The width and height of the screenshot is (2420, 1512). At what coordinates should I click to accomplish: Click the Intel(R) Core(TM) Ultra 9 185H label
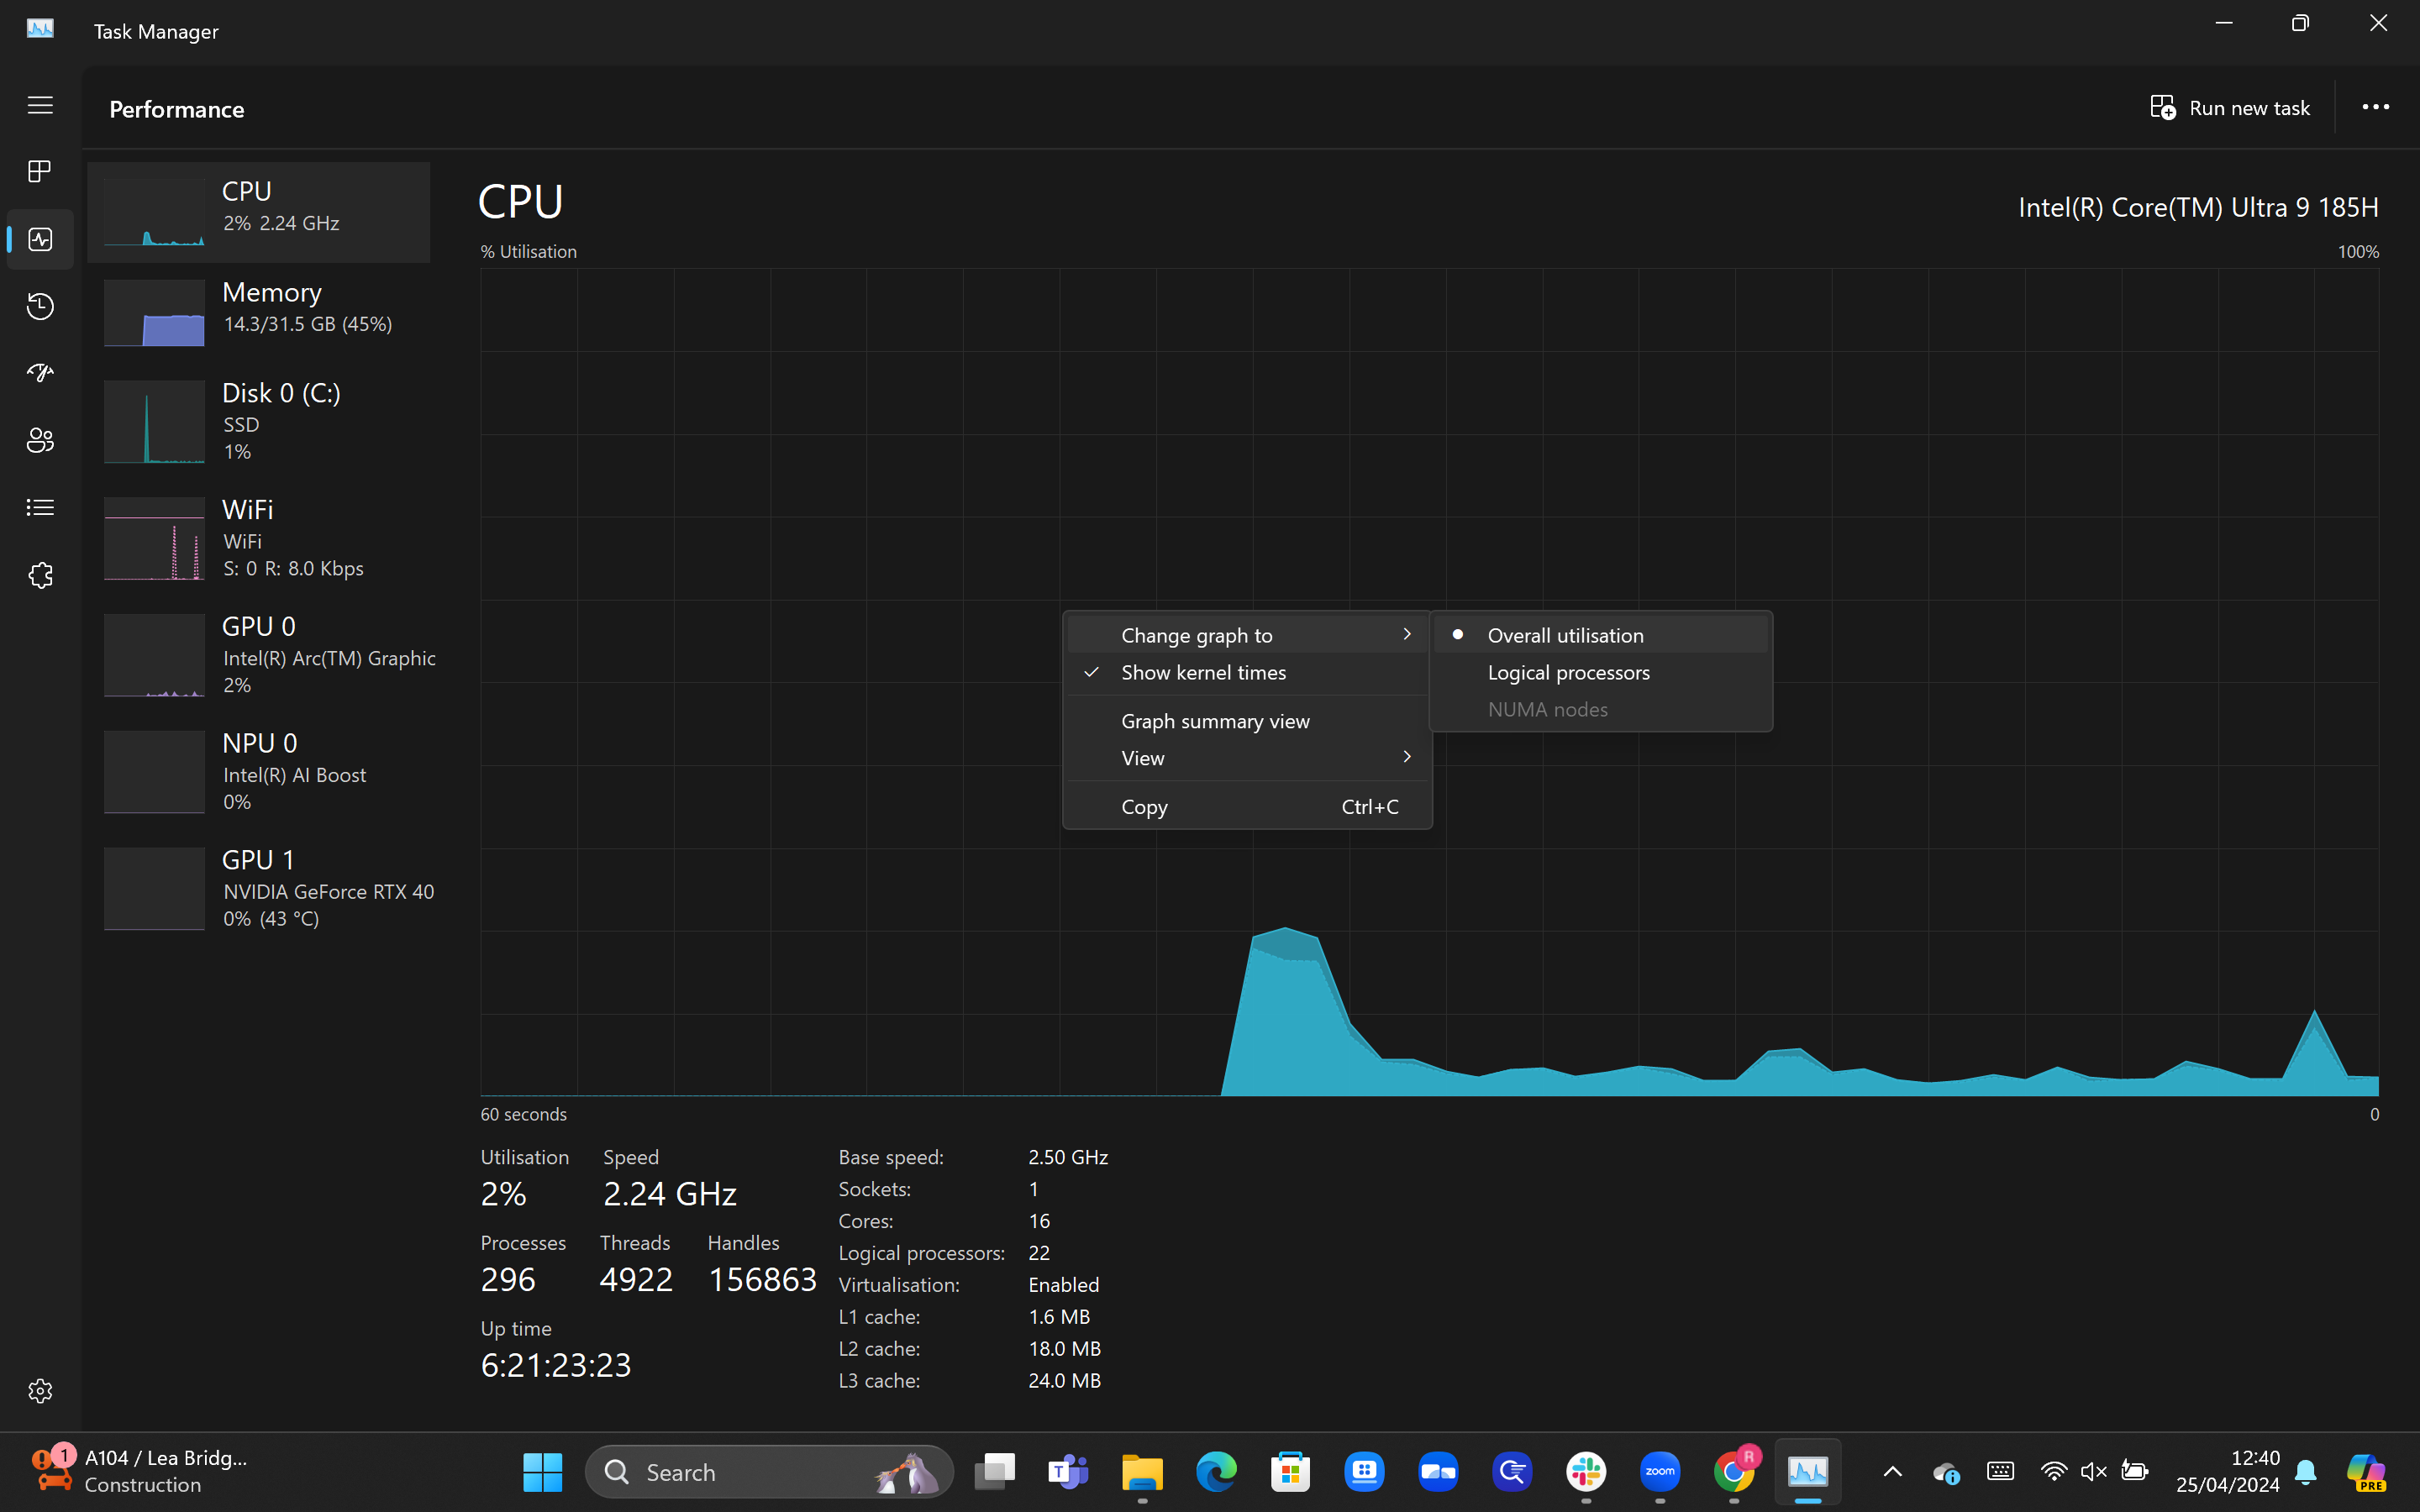[2198, 207]
